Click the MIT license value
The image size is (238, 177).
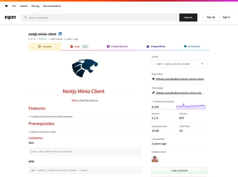coord(182,118)
